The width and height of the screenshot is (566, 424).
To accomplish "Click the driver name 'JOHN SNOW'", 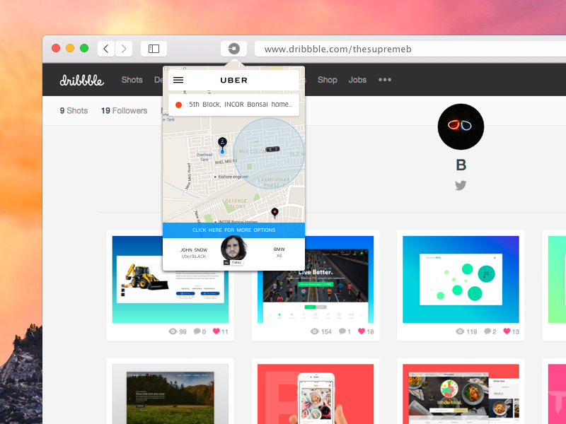I will 194,250.
